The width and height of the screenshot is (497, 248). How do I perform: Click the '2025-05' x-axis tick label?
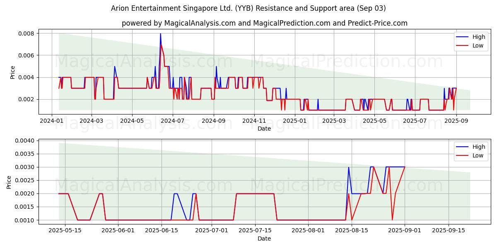374,121
